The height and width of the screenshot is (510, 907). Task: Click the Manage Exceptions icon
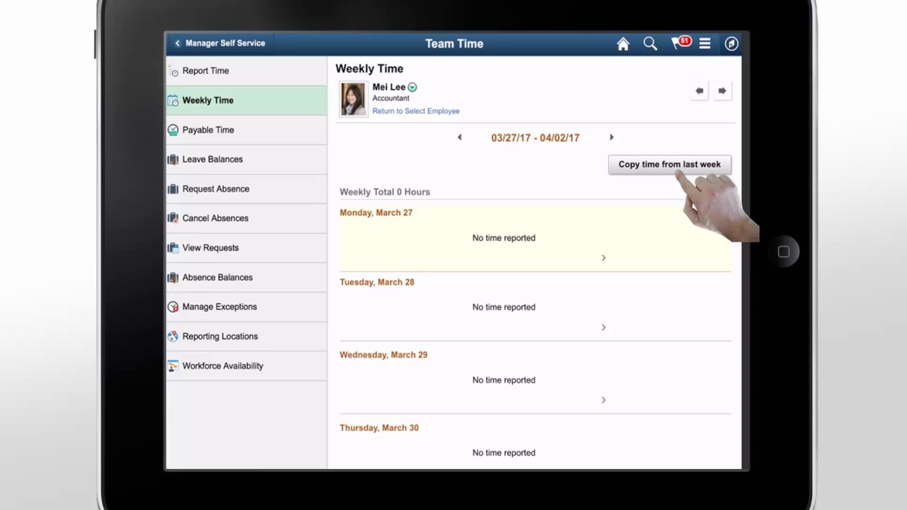point(173,307)
